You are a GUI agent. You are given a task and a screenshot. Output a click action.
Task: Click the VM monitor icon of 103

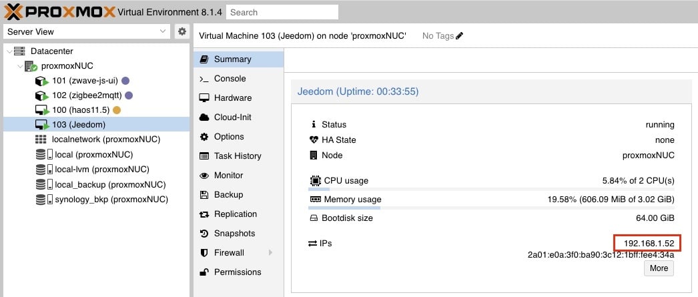coord(41,125)
